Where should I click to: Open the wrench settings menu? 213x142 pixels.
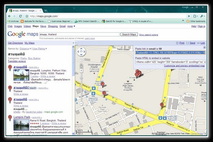[203, 16]
